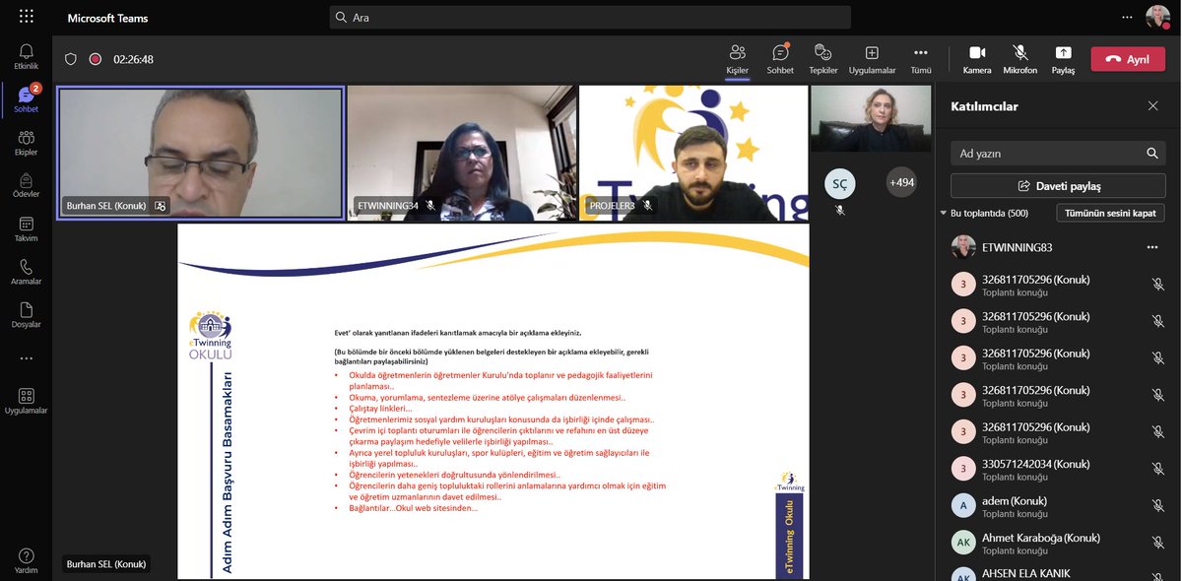Open Takvim calendar
This screenshot has height=581, width=1182.
(x=26, y=228)
